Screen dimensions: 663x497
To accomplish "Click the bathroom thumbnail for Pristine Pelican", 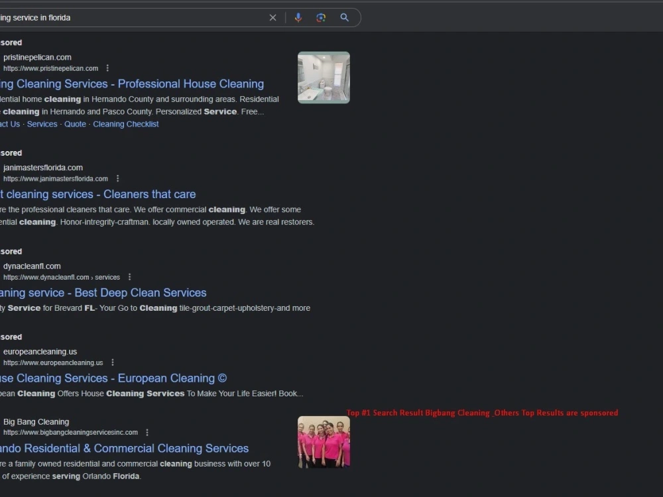I will (324, 78).
